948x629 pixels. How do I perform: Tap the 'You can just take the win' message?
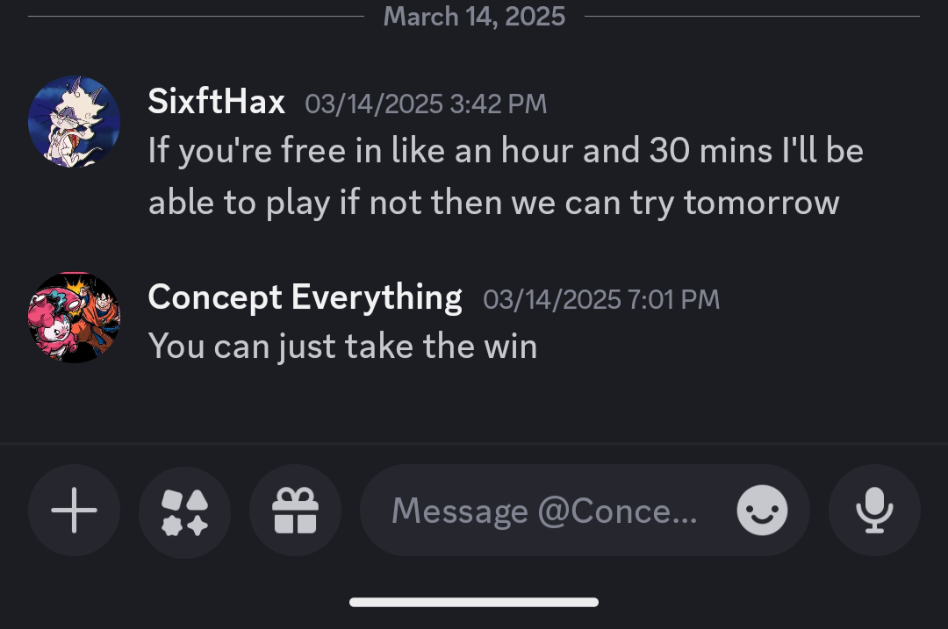pyautogui.click(x=342, y=345)
